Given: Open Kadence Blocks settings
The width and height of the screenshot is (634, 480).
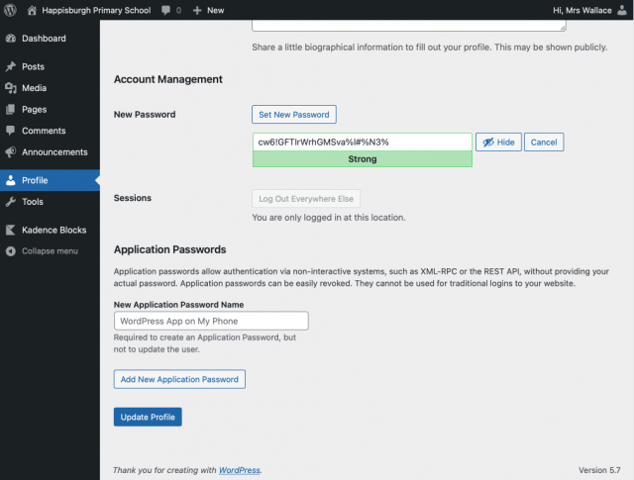Looking at the screenshot, I should point(53,230).
